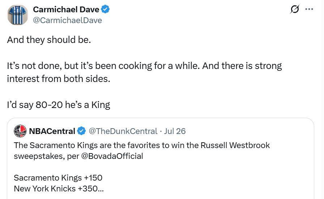Click the "It's not done, but it's been cooking" line
This screenshot has height=199, width=324.
pos(144,66)
